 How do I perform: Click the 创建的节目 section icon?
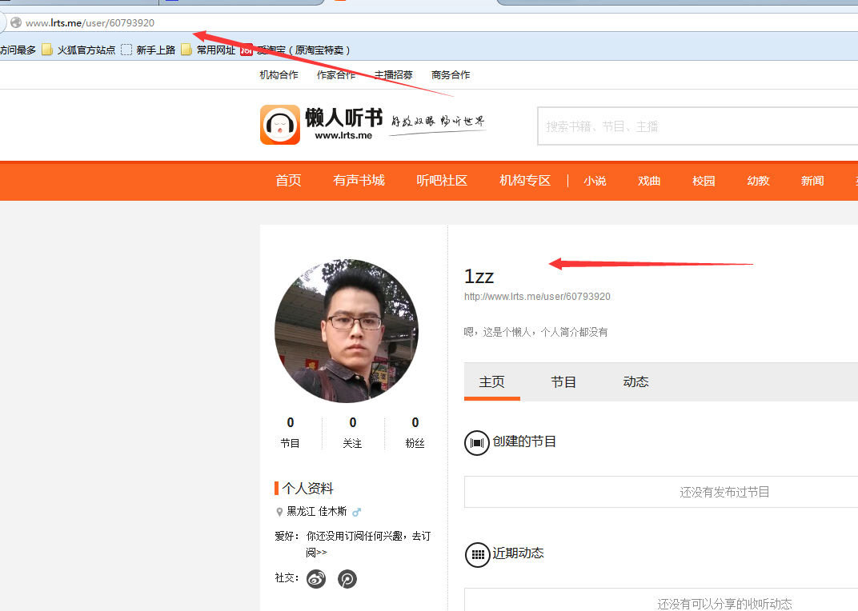click(476, 442)
